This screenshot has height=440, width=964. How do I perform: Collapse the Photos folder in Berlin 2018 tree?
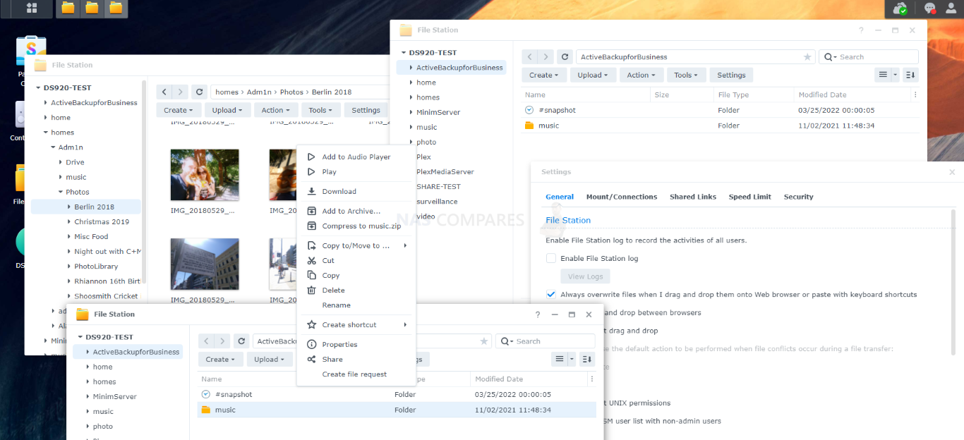61,192
